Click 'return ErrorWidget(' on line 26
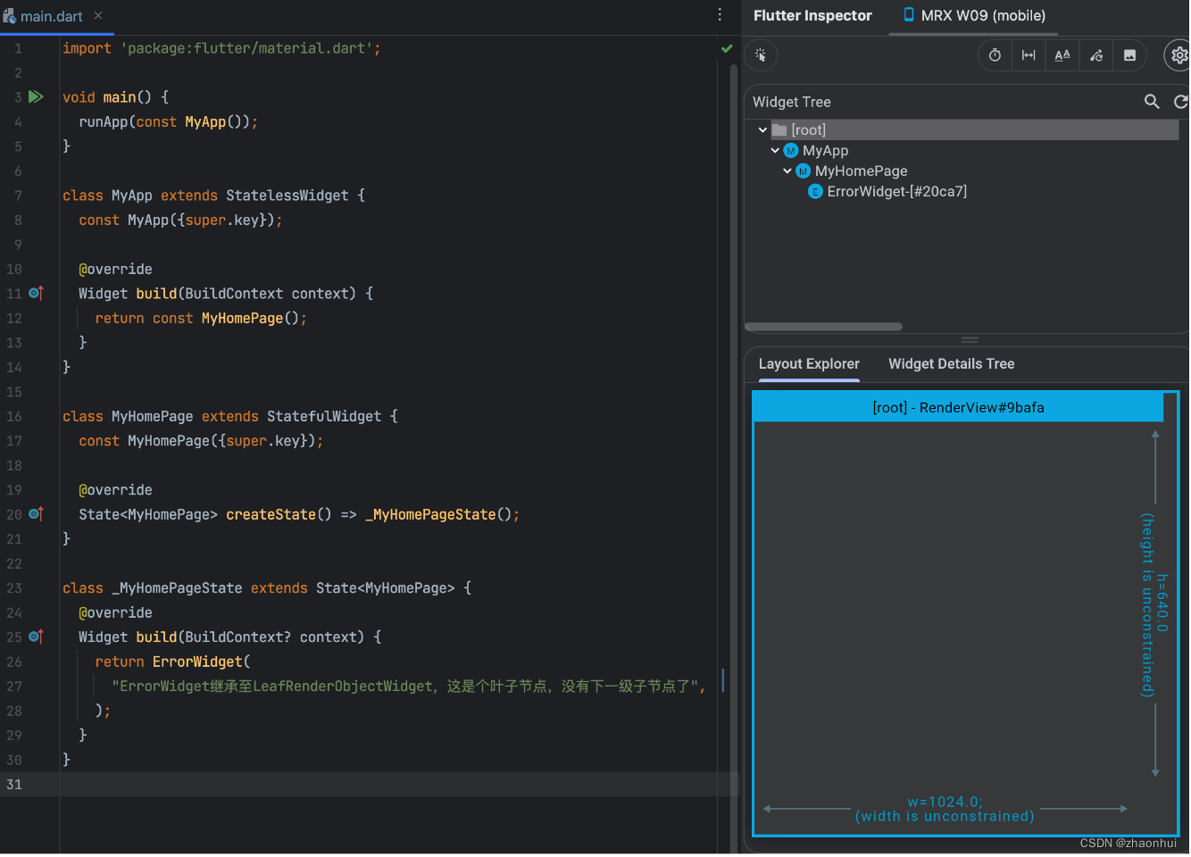This screenshot has width=1191, height=857. (x=173, y=662)
